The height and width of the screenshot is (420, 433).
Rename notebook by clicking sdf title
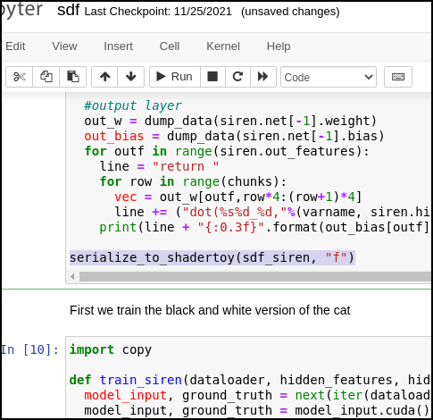(68, 11)
